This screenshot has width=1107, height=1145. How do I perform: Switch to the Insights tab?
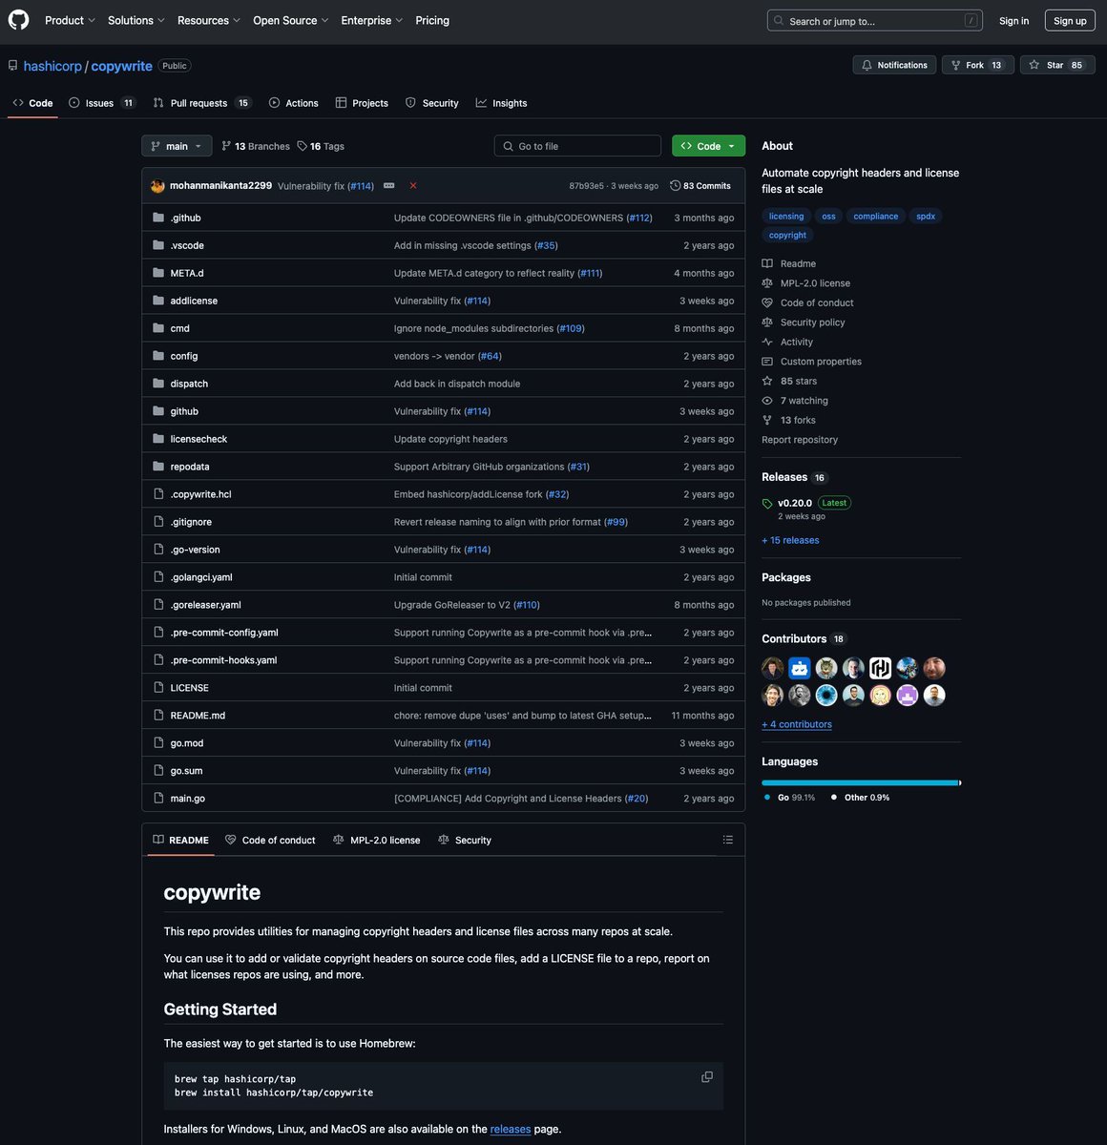pyautogui.click(x=501, y=103)
